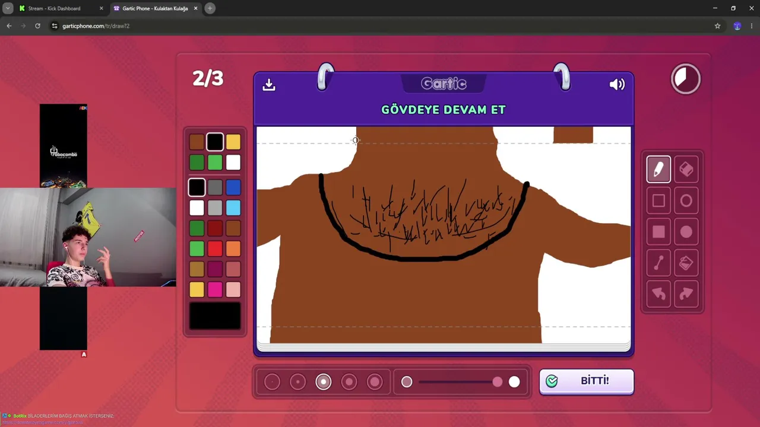Switch to the Gartic Phone tab
Viewport: 760px width, 427px height.
pos(155,8)
